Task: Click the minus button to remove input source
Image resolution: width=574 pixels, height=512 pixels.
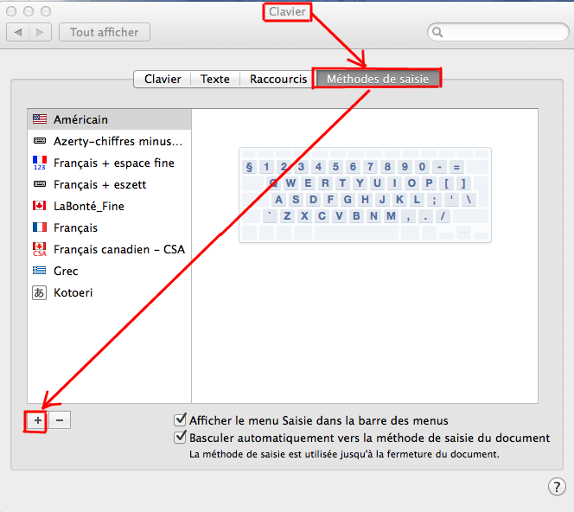Action: click(x=60, y=419)
